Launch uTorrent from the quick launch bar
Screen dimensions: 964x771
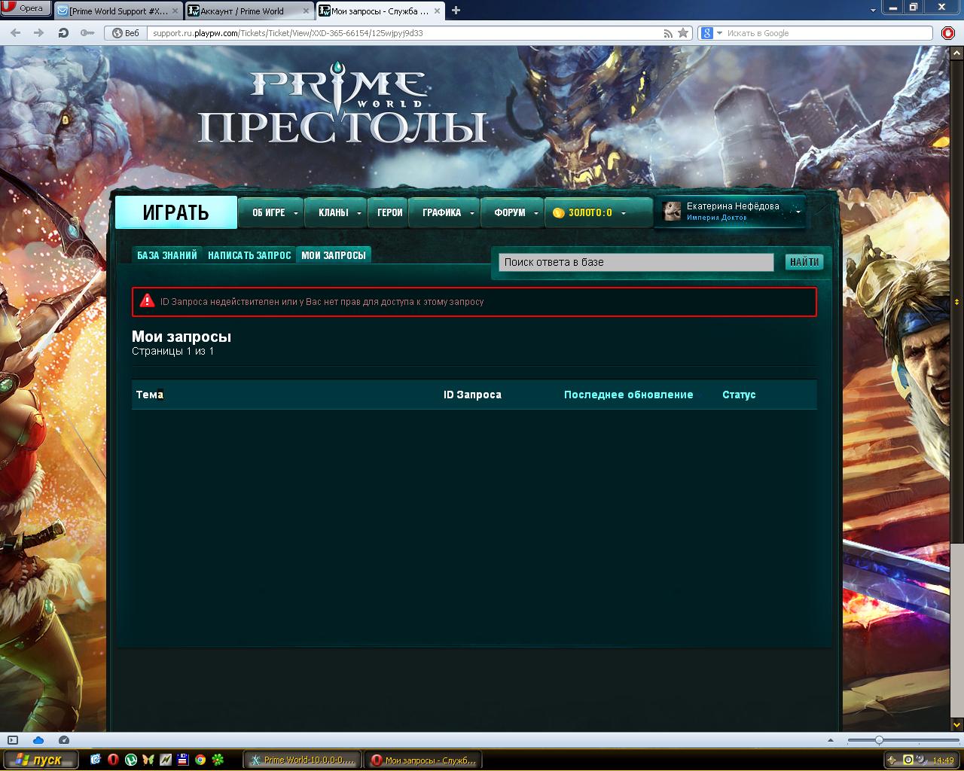pyautogui.click(x=130, y=760)
